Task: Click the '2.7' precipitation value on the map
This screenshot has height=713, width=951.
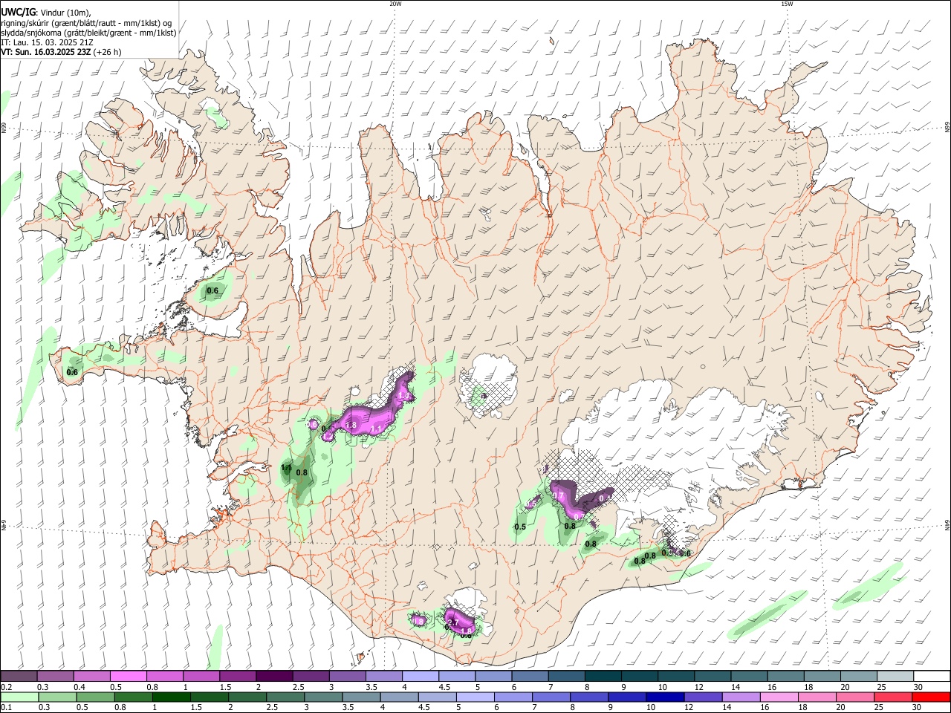Action: tap(452, 622)
